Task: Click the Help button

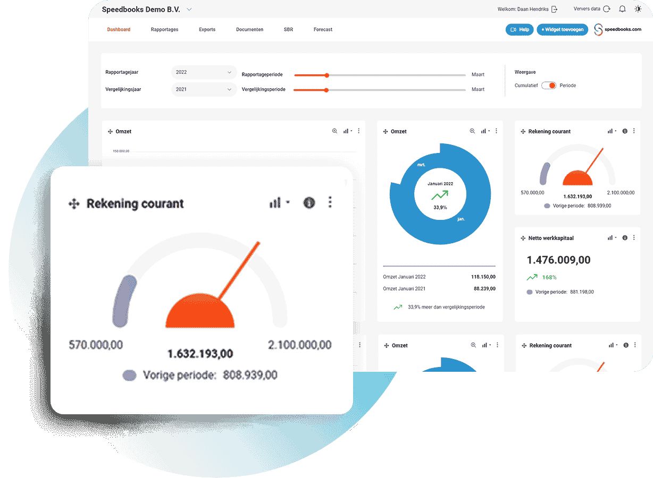Action: tap(520, 30)
